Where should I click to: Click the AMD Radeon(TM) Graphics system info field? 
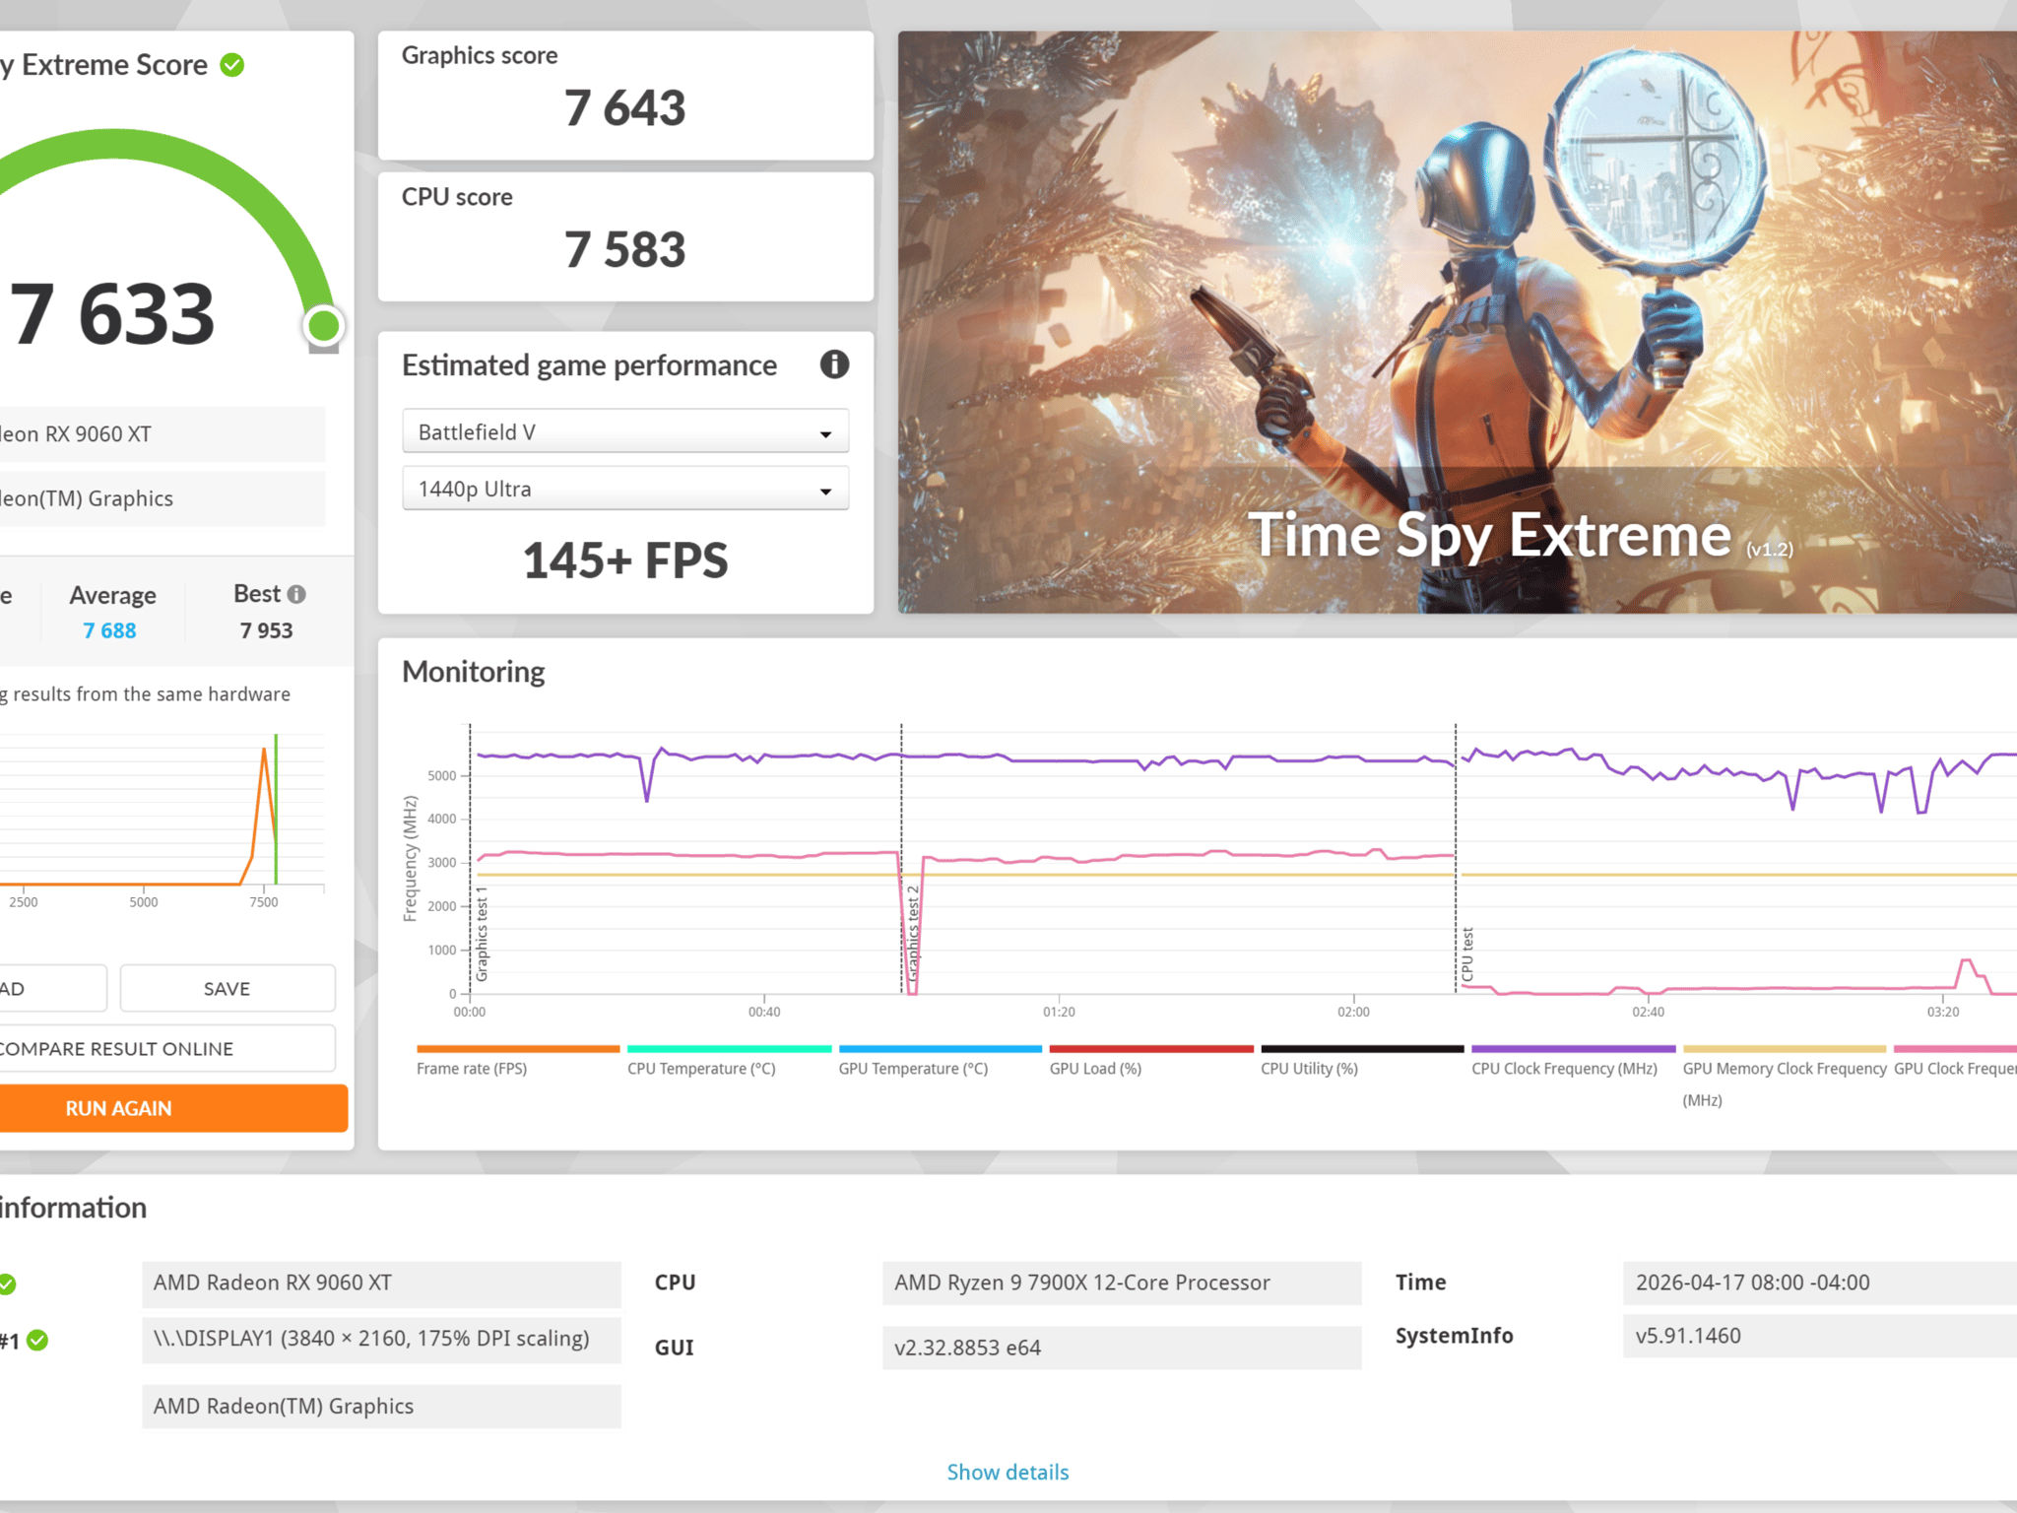[381, 1406]
